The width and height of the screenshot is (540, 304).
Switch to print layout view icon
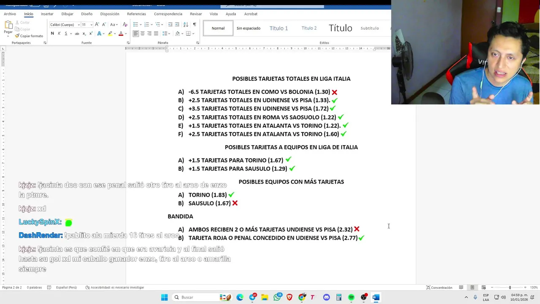pos(472,288)
